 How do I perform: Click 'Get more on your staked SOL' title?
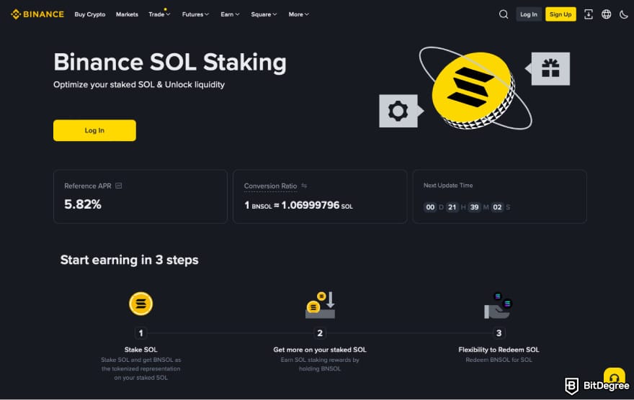[320, 350]
